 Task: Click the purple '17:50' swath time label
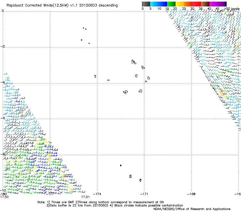(x=5, y=197)
